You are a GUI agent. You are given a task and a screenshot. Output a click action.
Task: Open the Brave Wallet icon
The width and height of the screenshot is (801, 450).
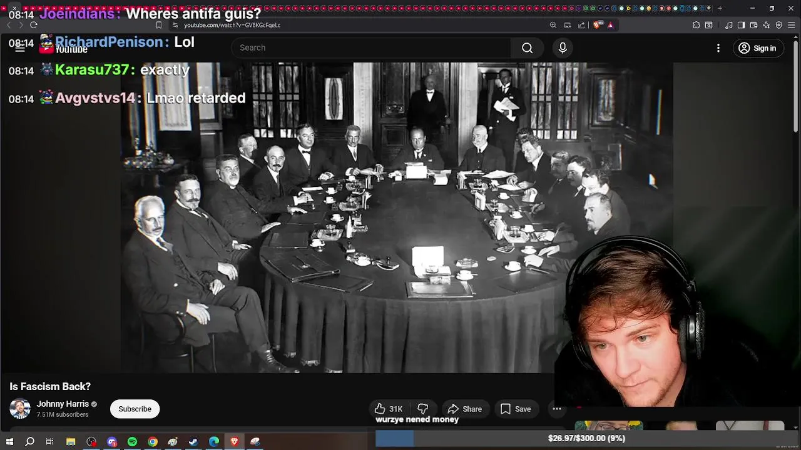coord(754,25)
